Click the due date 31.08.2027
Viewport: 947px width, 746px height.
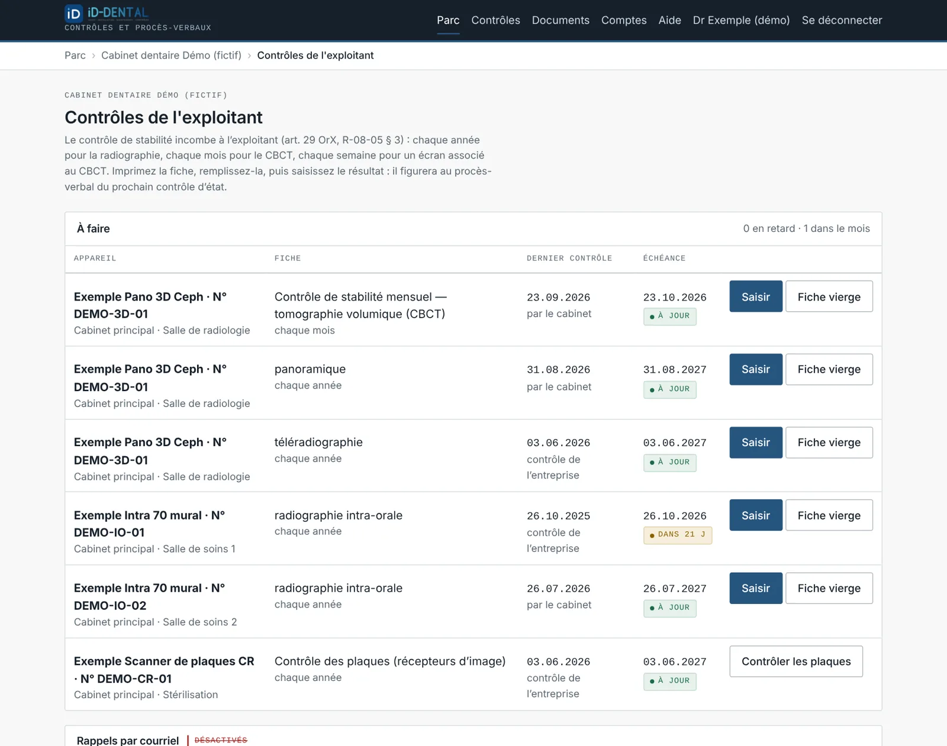pos(675,370)
